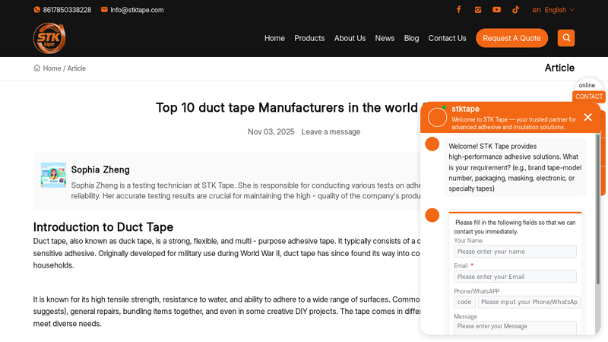The width and height of the screenshot is (608, 342).
Task: Click the Phone/WhatsApp number input field
Action: tap(529, 302)
